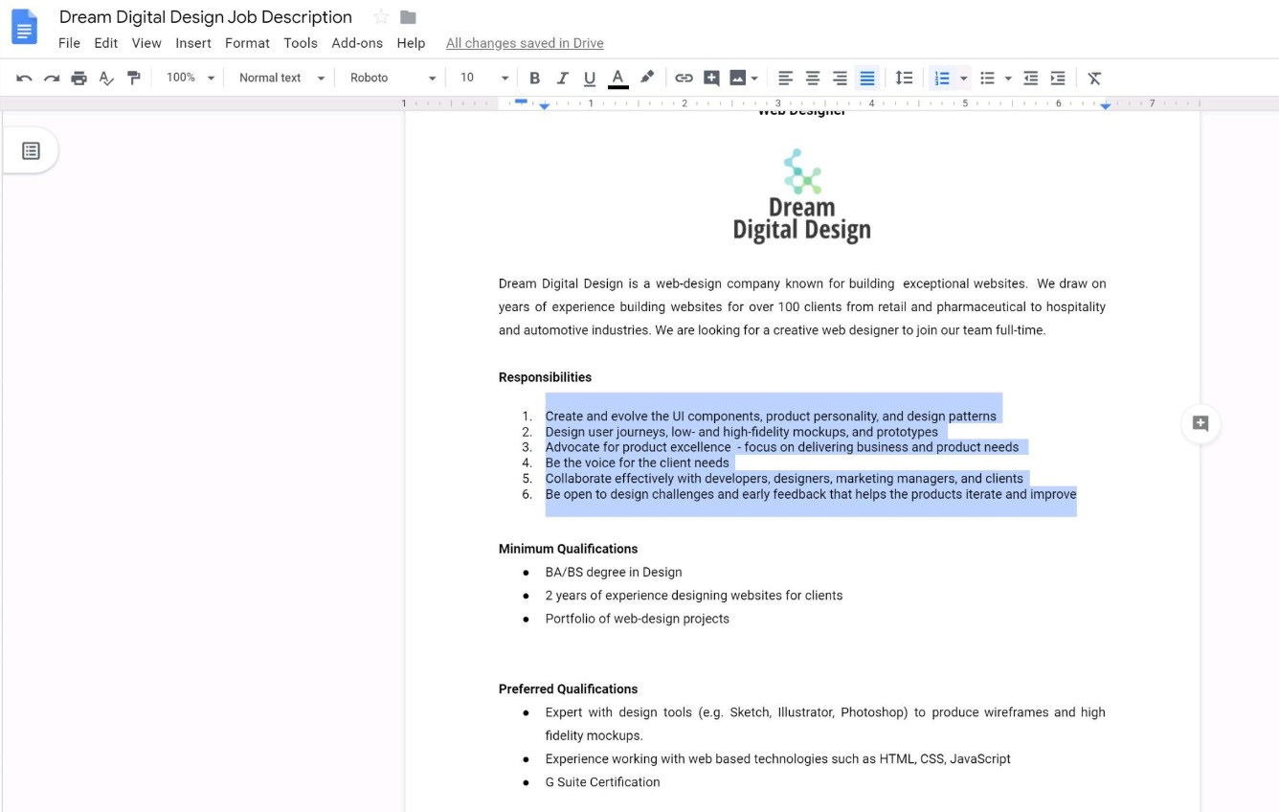Choose a text color
The height and width of the screenshot is (812, 1279).
pyautogui.click(x=618, y=79)
